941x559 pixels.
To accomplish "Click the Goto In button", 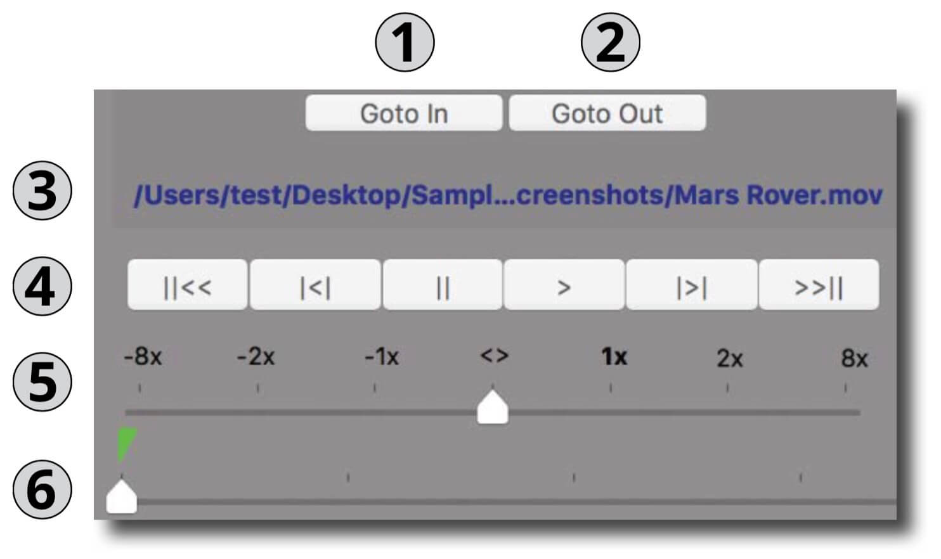I will 404,113.
